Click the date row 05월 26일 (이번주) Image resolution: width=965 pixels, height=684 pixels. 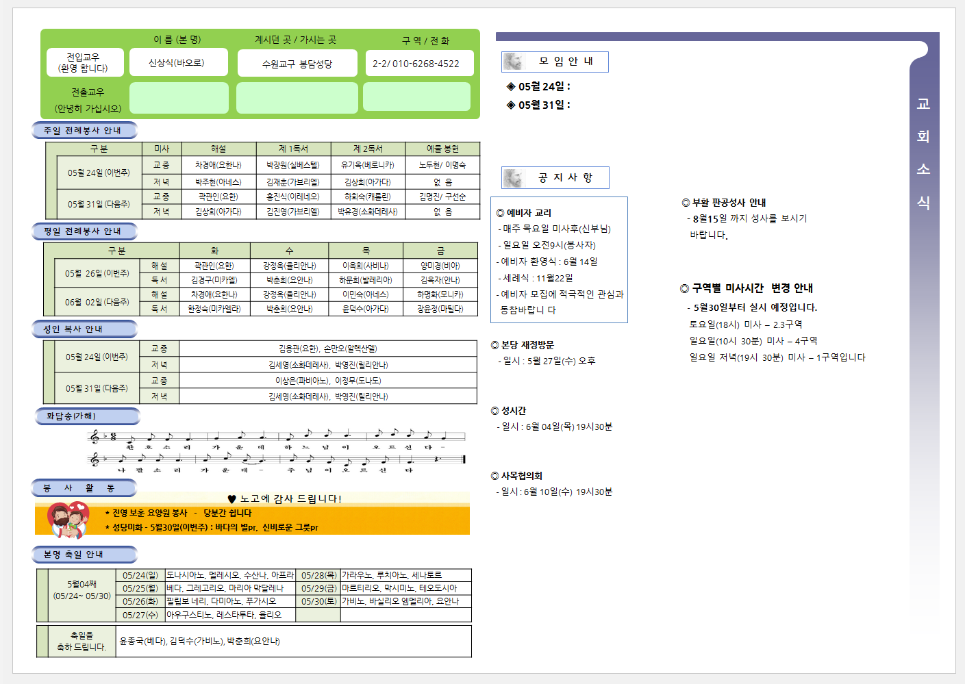[97, 273]
